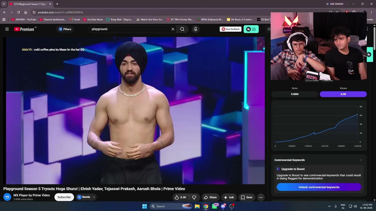Open the Mr Beast, A Creator bookmark
The height and width of the screenshot is (211, 376).
[240, 20]
